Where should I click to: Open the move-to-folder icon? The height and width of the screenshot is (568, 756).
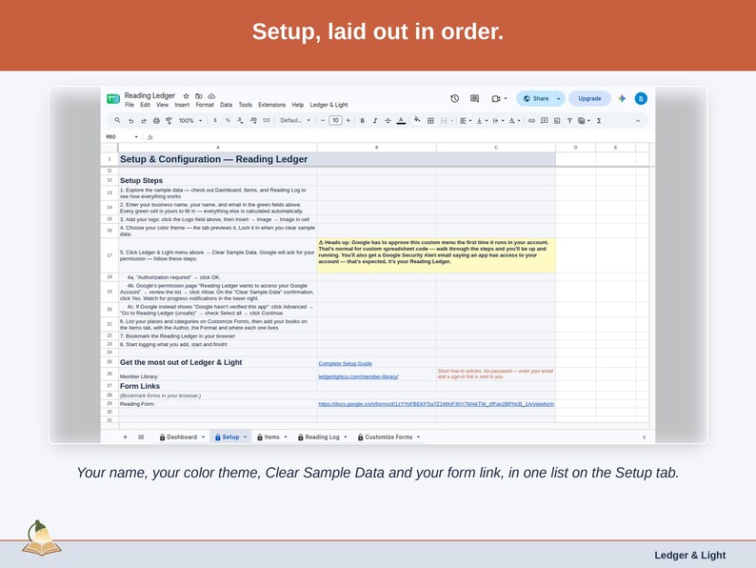coord(199,96)
